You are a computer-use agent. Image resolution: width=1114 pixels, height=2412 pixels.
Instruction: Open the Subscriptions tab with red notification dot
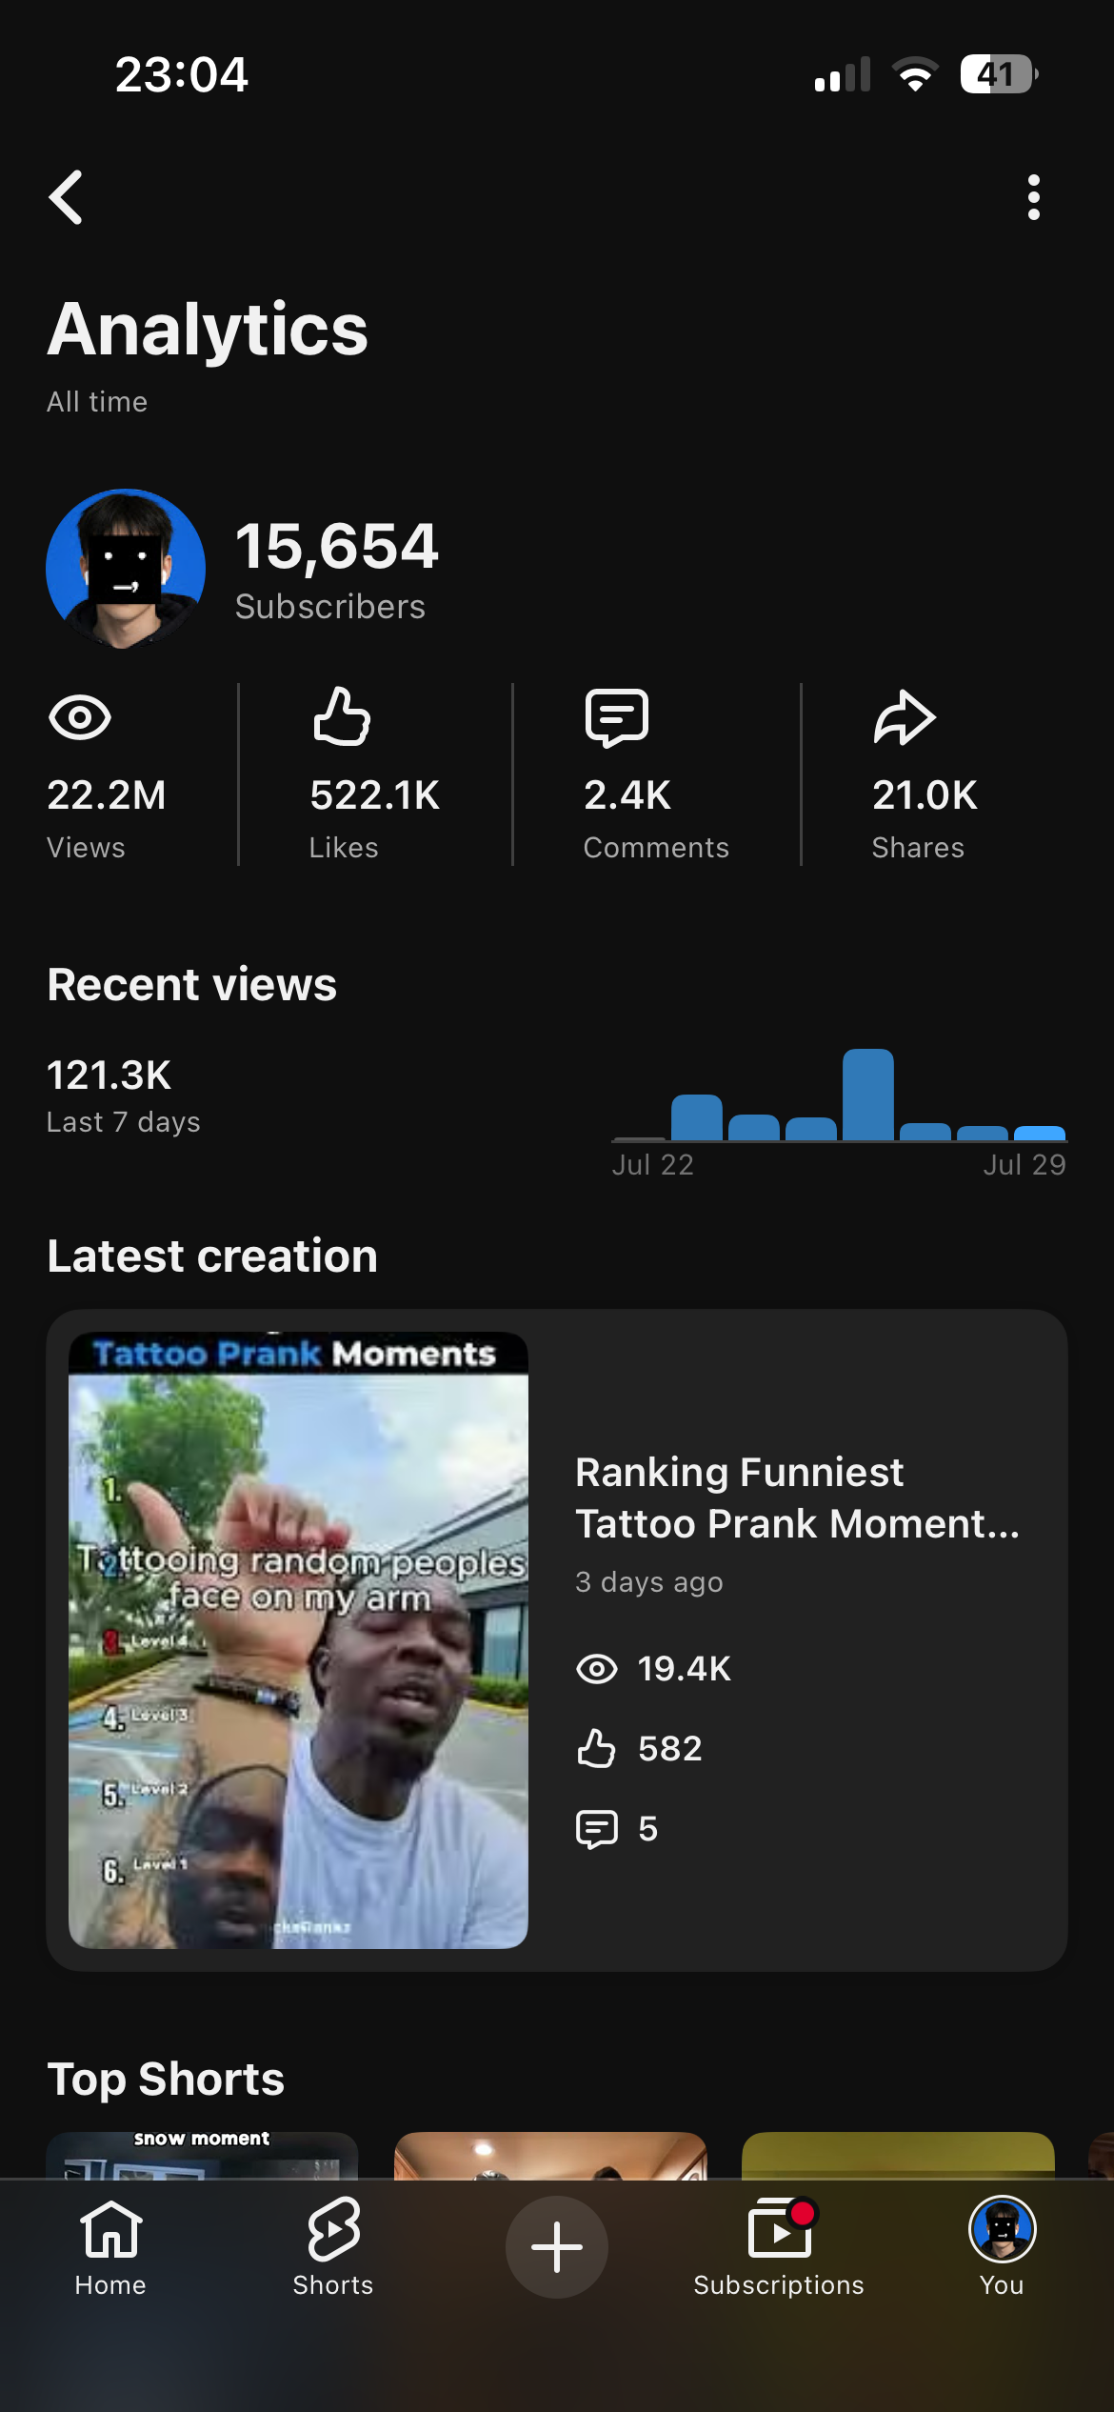[x=779, y=2246]
